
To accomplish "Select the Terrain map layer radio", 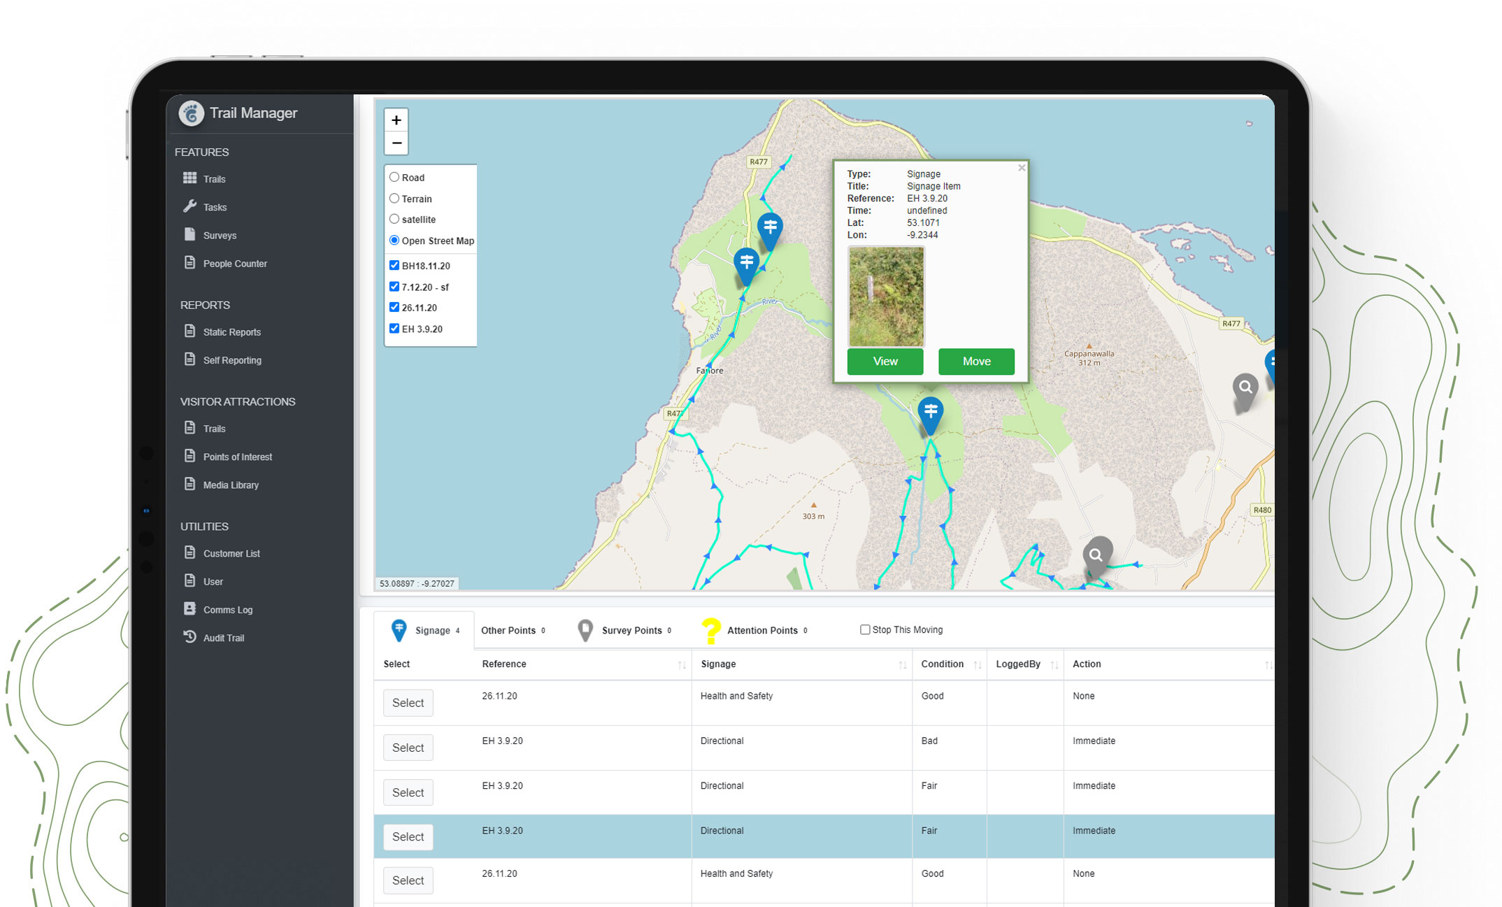I will click(x=394, y=199).
